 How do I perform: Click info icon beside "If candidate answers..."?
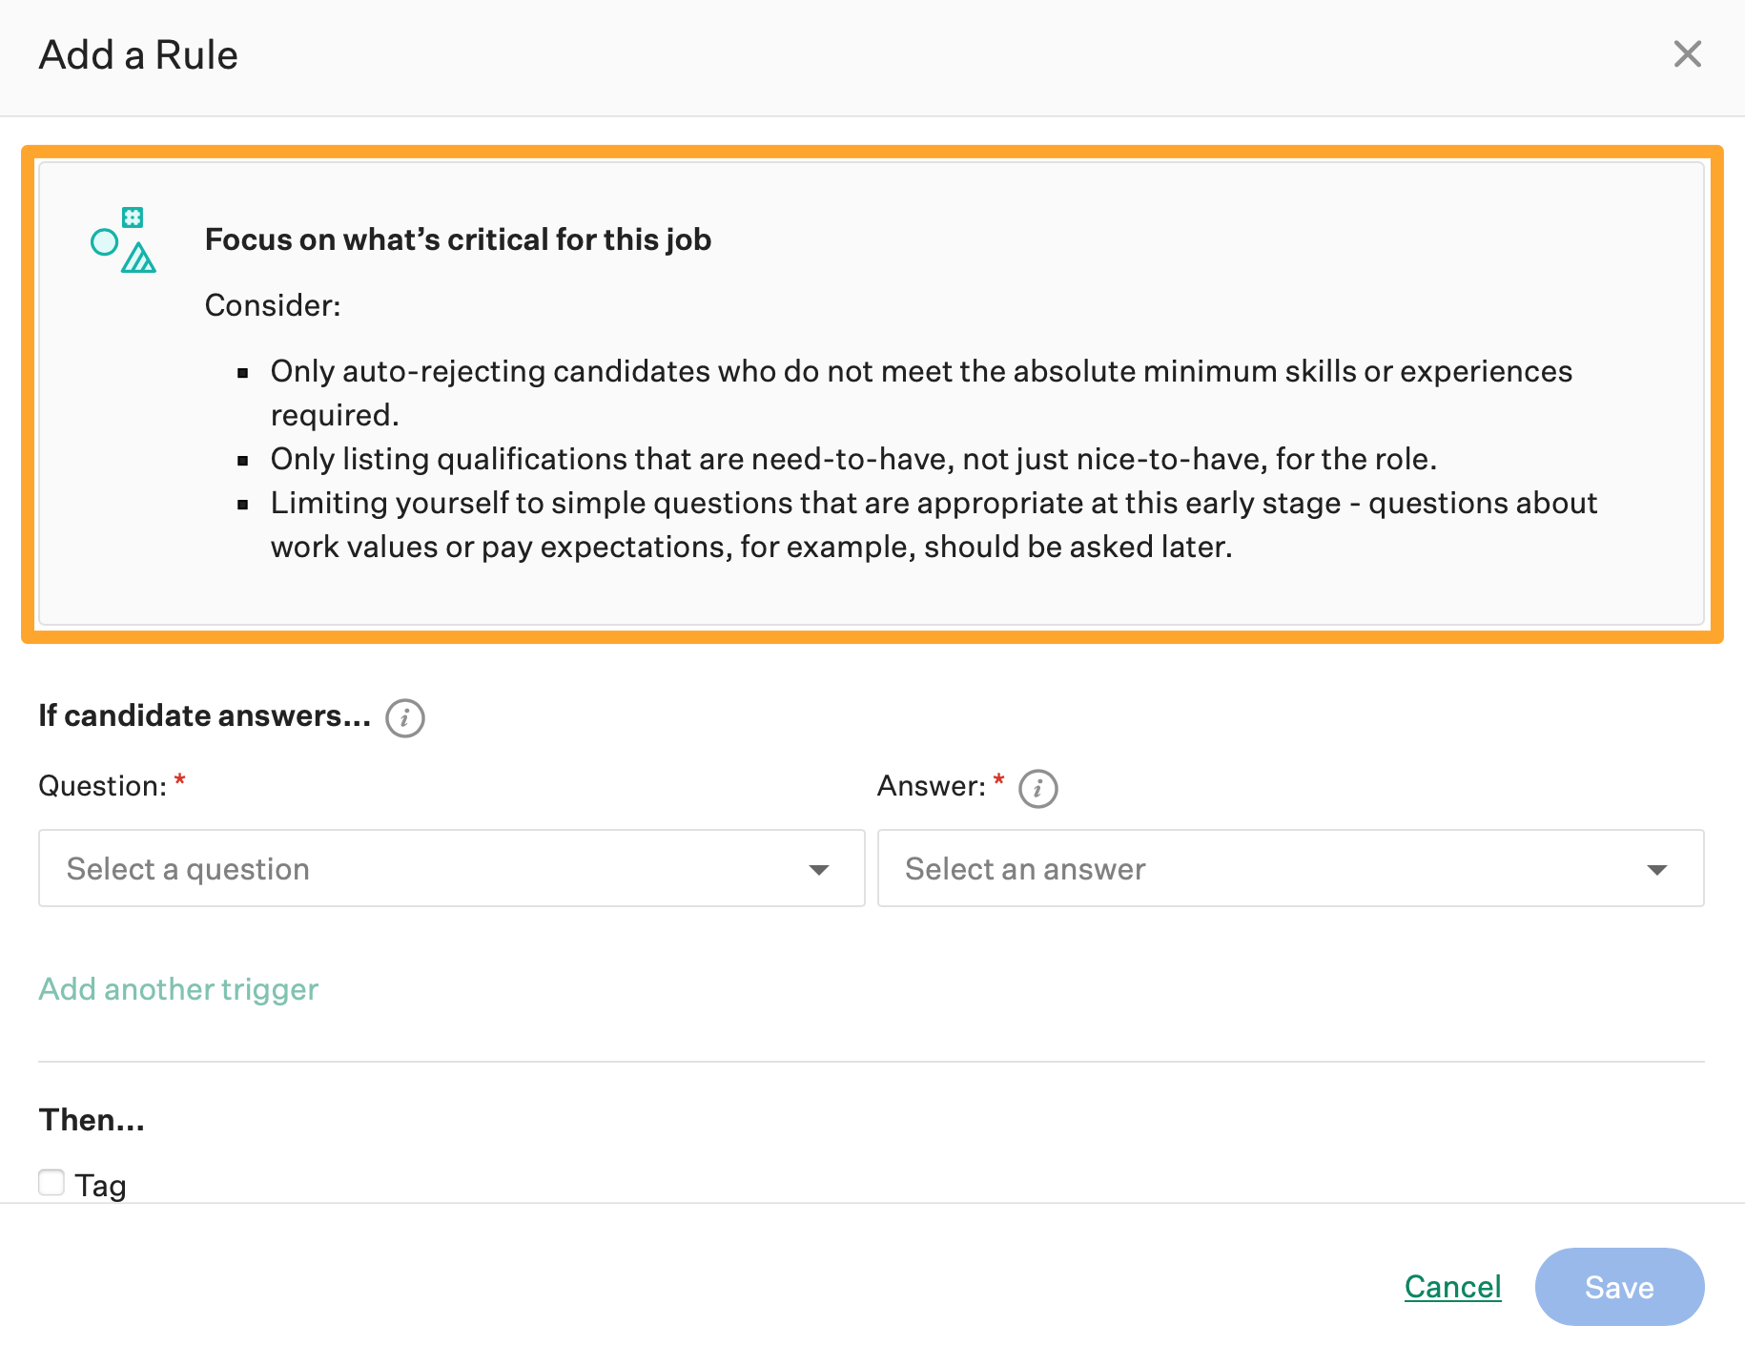click(x=405, y=717)
